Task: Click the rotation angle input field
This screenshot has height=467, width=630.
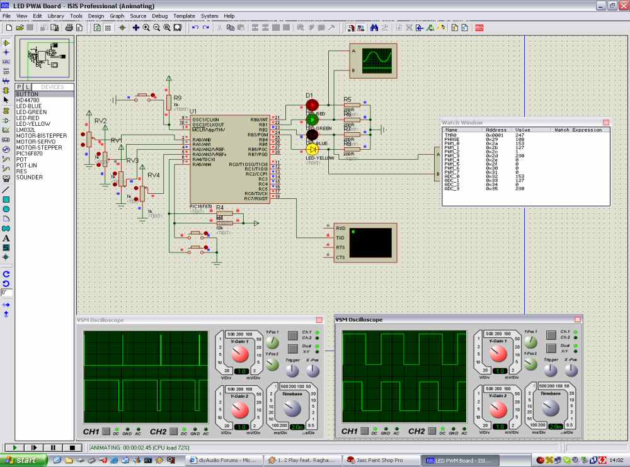Action: click(x=6, y=293)
